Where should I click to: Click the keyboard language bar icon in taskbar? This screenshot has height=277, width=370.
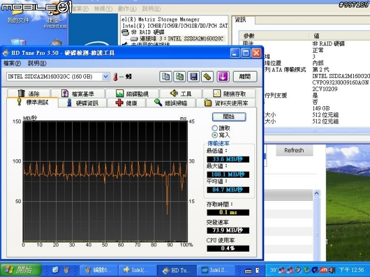[248, 271]
